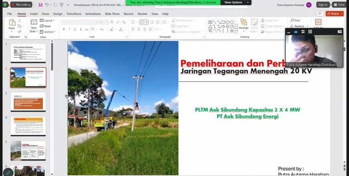Toggle Align Left for paragraph
This screenshot has height=176, width=349.
(x=133, y=29)
